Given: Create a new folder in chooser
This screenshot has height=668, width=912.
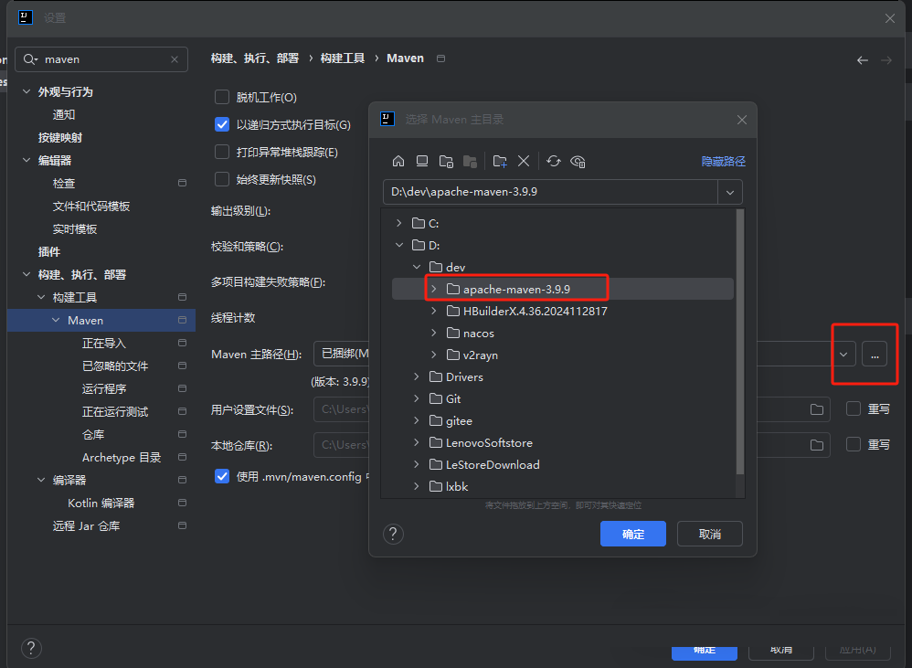Looking at the screenshot, I should click(x=500, y=161).
